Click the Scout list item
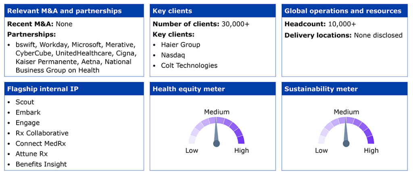The image size is (413, 176). (25, 102)
